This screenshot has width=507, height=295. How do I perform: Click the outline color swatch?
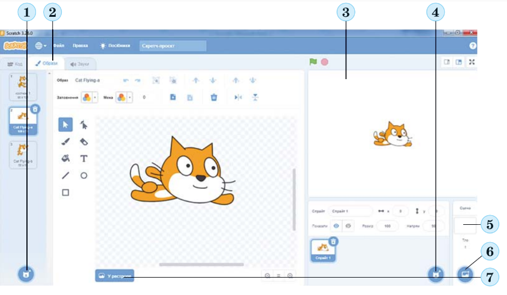click(121, 97)
